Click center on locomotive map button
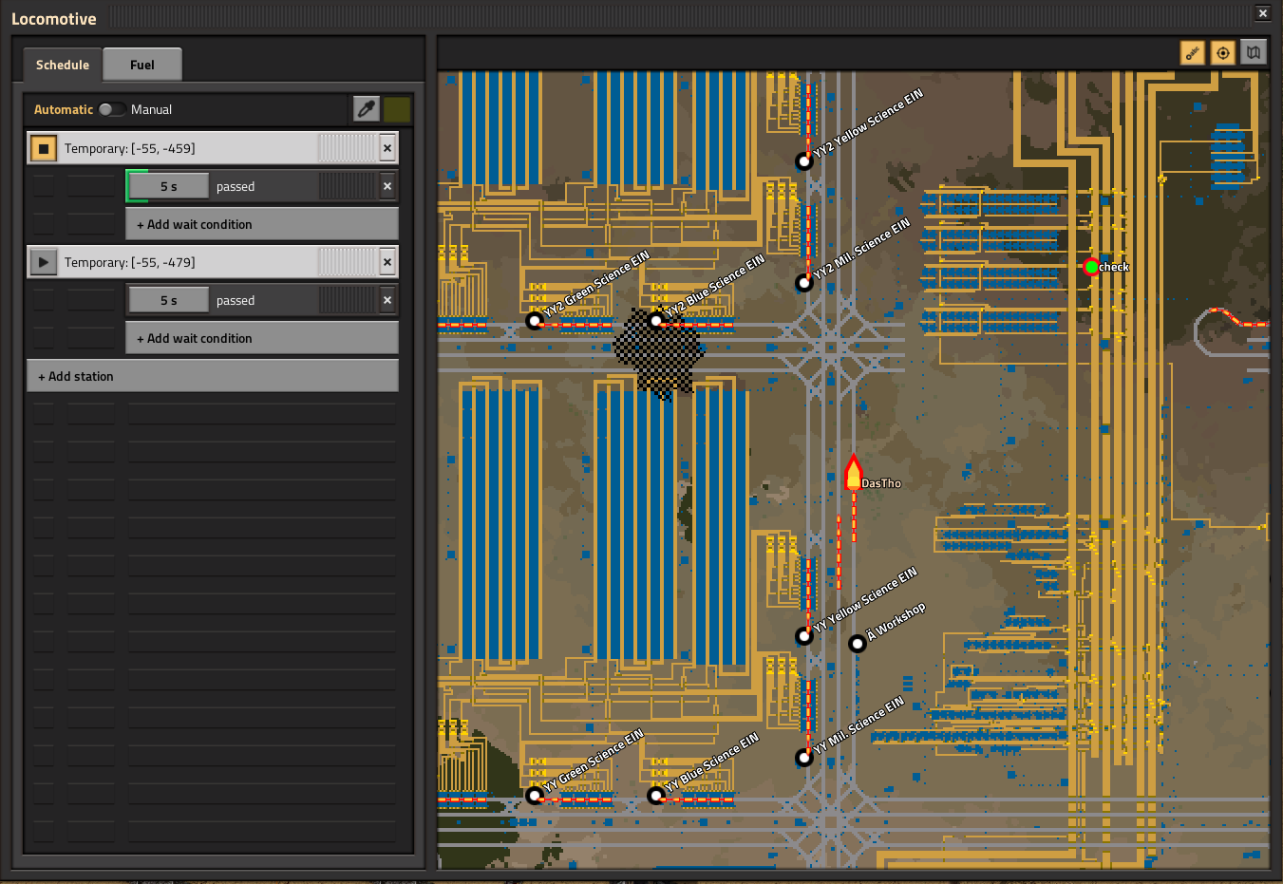 click(x=1223, y=52)
